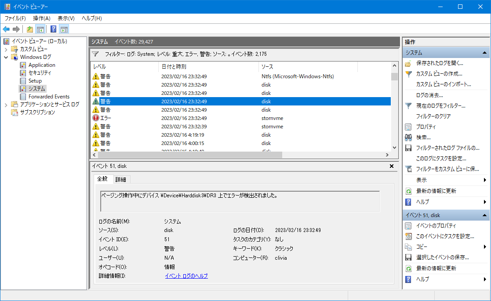Open the 操作(A) menu
The width and height of the screenshot is (491, 301).
click(42, 18)
